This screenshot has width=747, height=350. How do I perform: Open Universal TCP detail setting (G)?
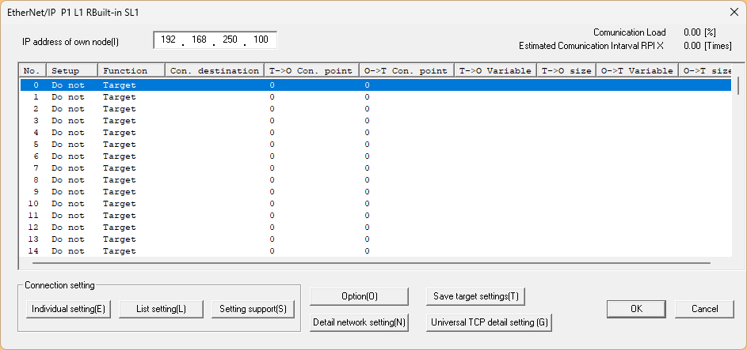(x=489, y=322)
